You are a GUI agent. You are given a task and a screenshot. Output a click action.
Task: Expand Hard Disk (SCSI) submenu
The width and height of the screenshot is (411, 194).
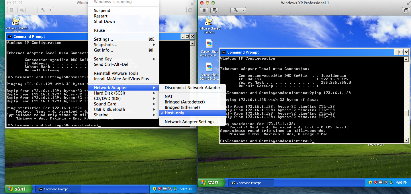123,93
